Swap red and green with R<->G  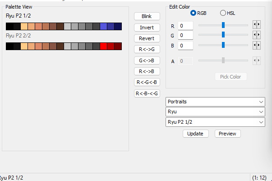point(147,50)
